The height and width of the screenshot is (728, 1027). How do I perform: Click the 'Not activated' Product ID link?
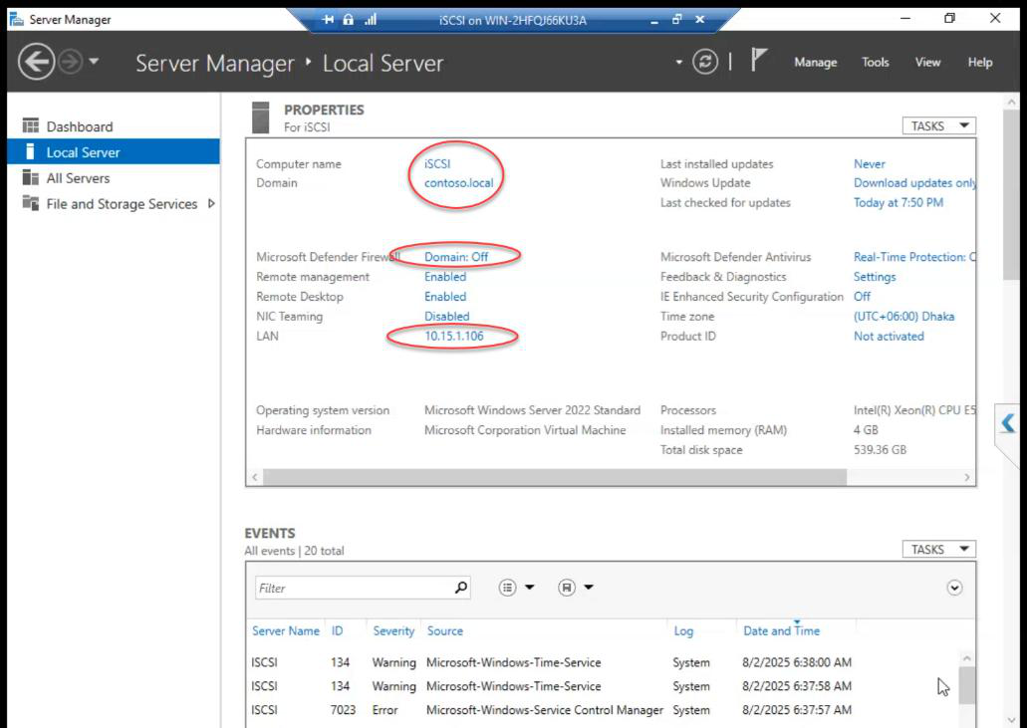[889, 336]
